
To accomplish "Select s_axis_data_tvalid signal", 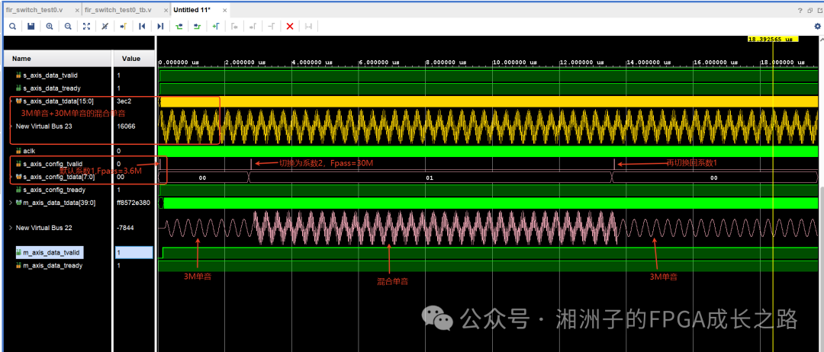I will tap(52, 75).
